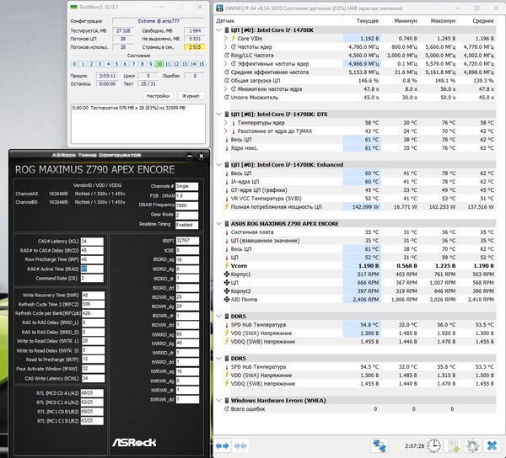Click the Four Activate Window (tFAW) field
The height and width of the screenshot is (458, 506).
pyautogui.click(x=93, y=369)
